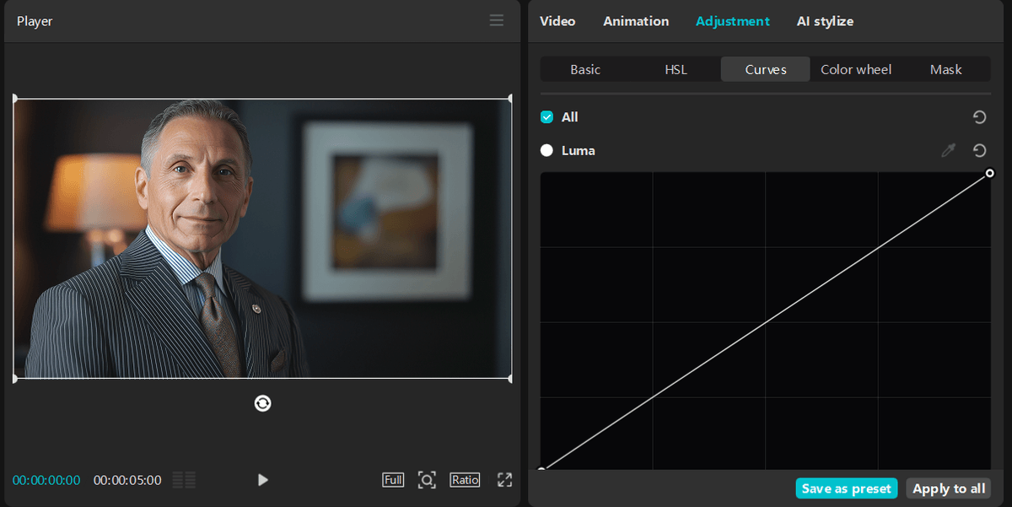Image resolution: width=1012 pixels, height=507 pixels.
Task: Open the grid display icon beside the timecode
Action: (184, 480)
